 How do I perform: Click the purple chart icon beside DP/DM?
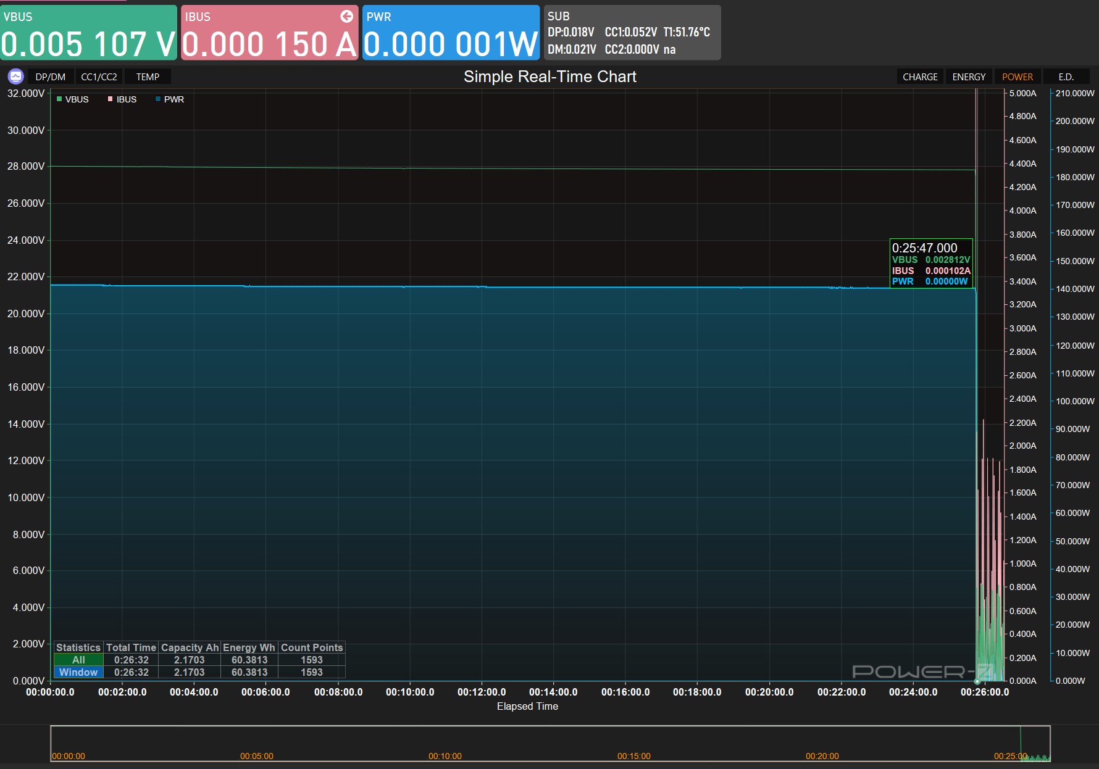pos(15,77)
